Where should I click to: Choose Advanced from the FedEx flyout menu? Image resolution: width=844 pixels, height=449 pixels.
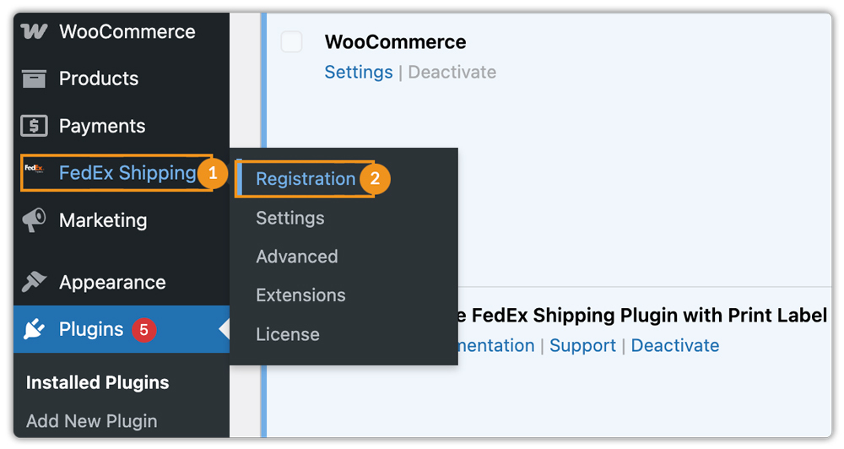pos(297,257)
